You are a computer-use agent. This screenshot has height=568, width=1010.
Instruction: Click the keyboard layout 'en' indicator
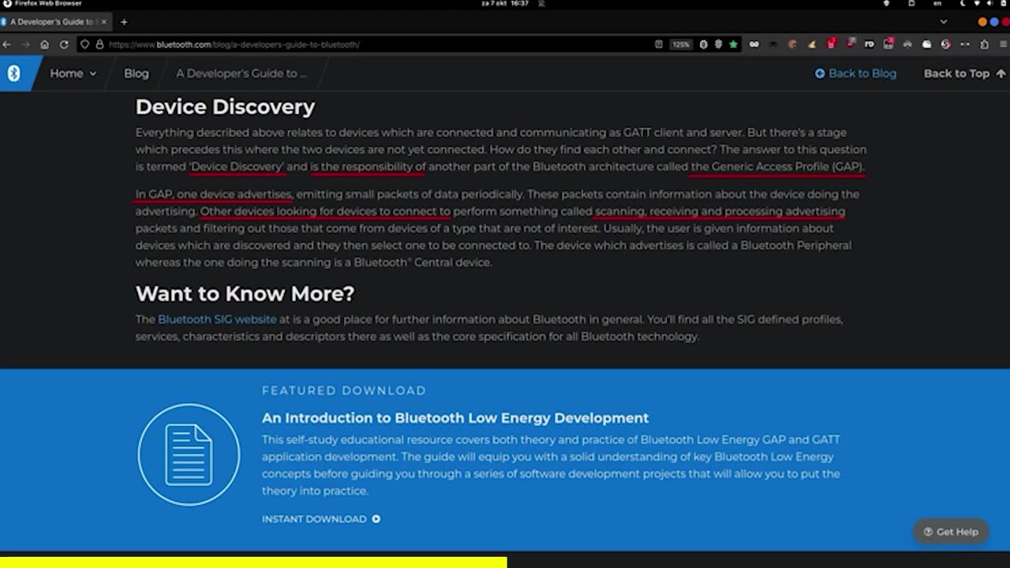(937, 4)
